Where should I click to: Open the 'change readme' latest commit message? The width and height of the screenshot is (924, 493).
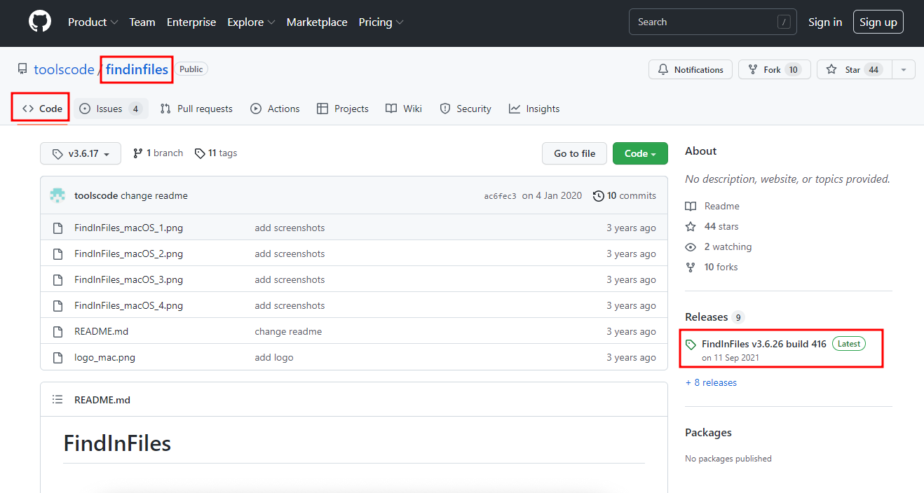click(x=154, y=195)
